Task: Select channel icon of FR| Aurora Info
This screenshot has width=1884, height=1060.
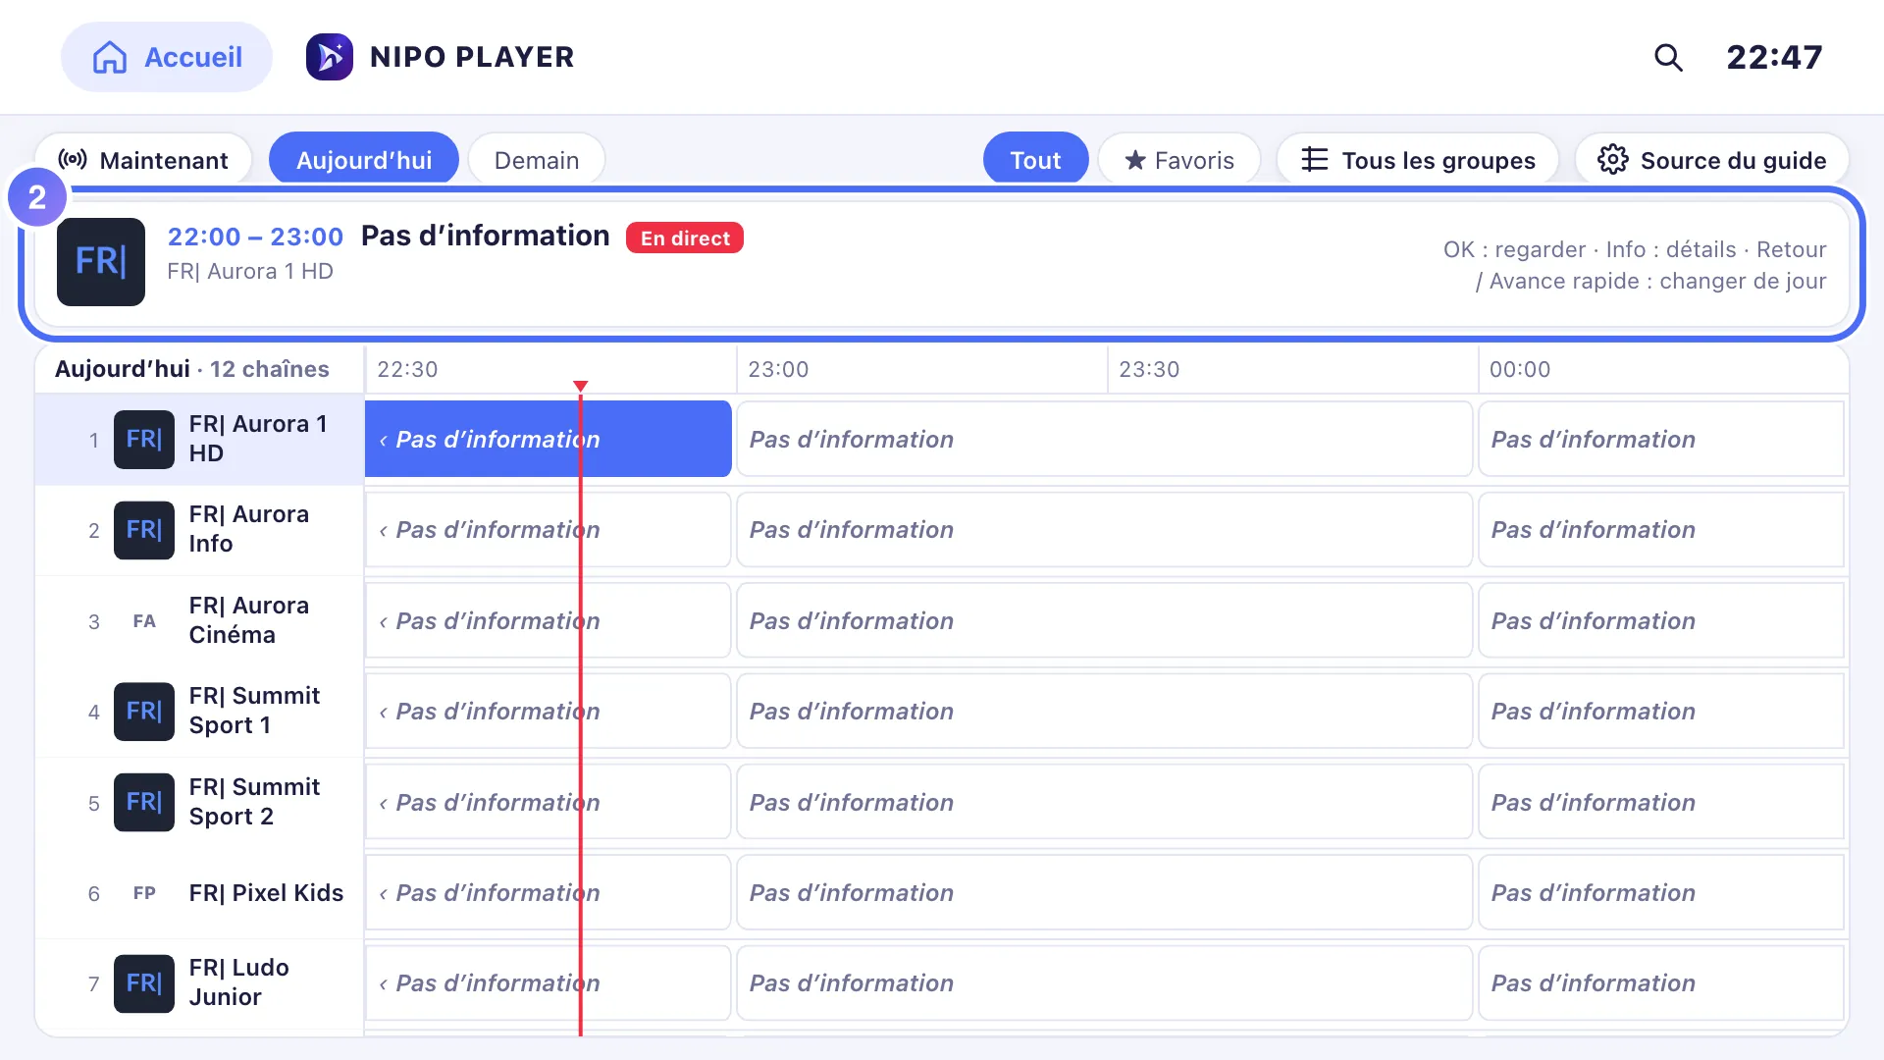Action: pyautogui.click(x=144, y=530)
